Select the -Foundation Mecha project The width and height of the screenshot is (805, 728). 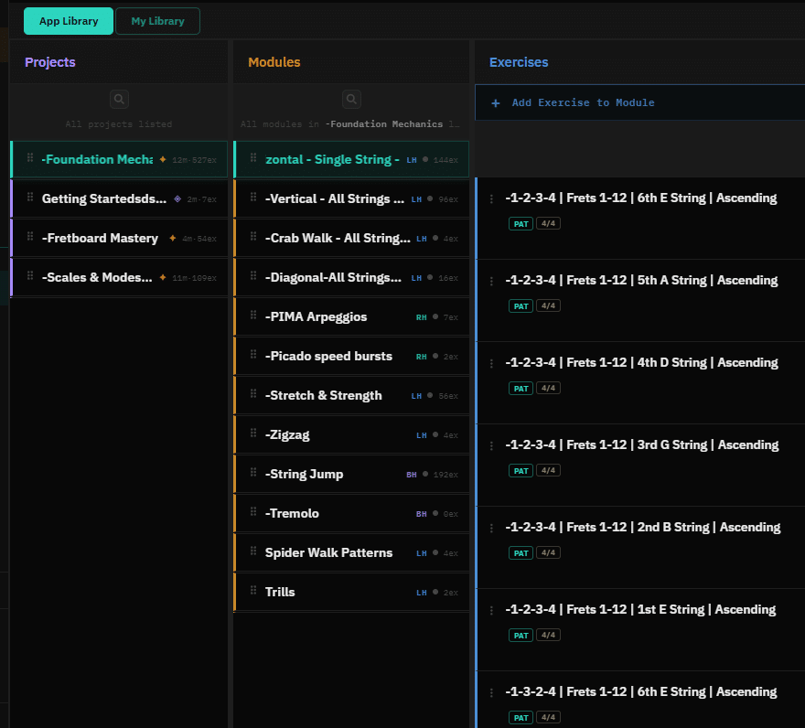pos(119,159)
